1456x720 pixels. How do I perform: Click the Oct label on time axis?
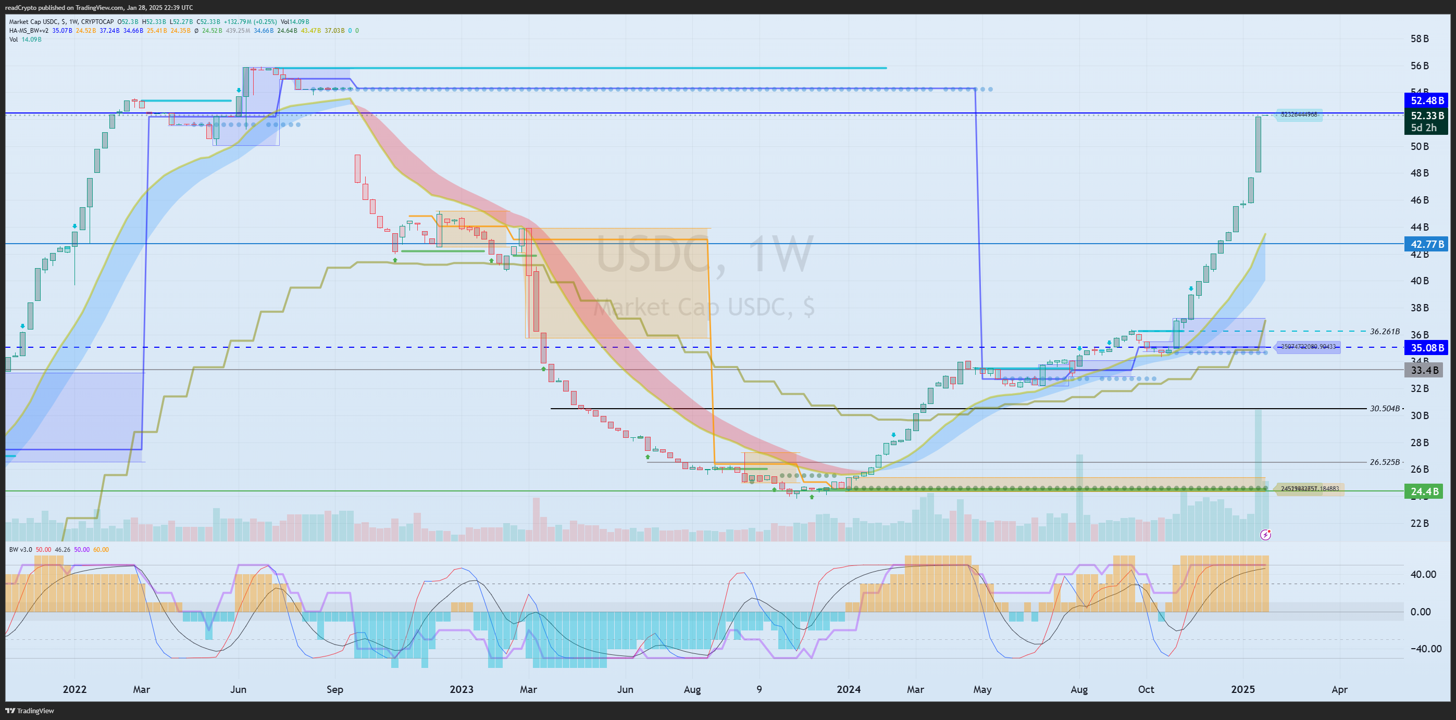pos(1146,689)
